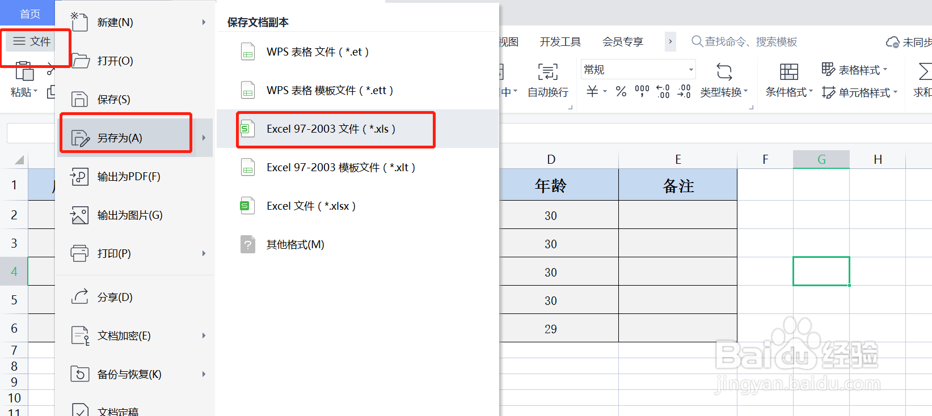The width and height of the screenshot is (932, 416).
Task: Save as WPS 表格 文件 (*.et)
Action: click(x=357, y=52)
